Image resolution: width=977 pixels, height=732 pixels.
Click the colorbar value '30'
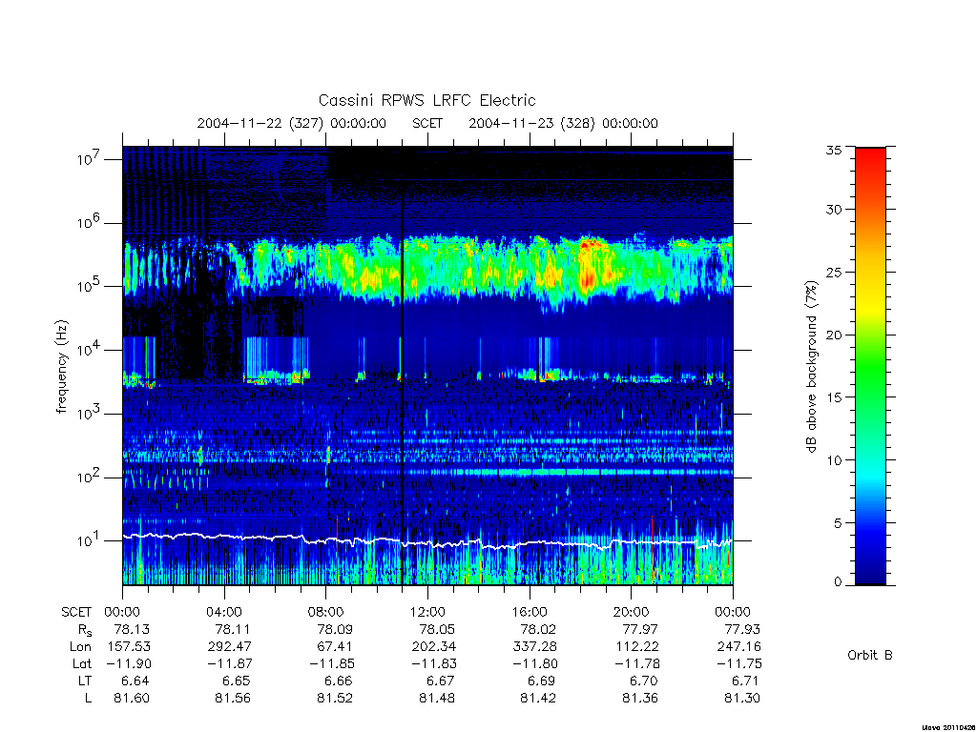click(833, 209)
